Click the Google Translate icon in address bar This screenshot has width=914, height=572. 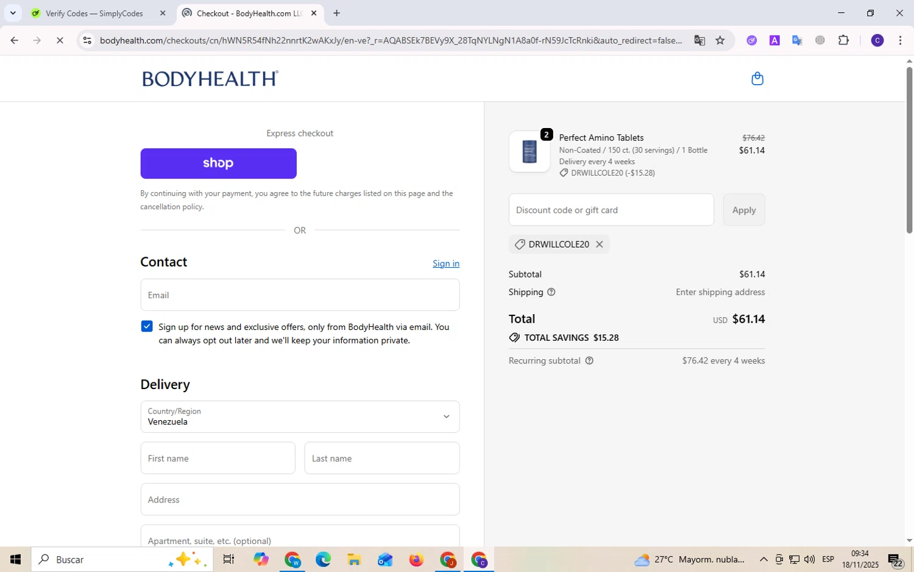pyautogui.click(x=700, y=40)
